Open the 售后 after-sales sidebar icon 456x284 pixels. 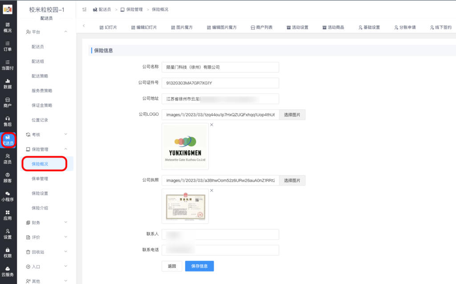click(8, 121)
